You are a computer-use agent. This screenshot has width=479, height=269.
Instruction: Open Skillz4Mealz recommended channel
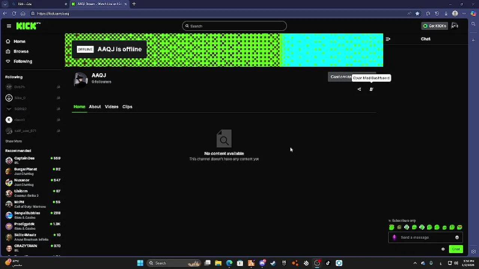(x=33, y=237)
